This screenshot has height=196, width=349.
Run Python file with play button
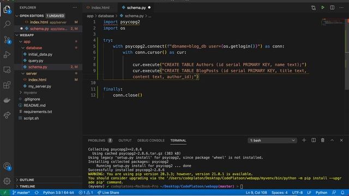point(323,8)
